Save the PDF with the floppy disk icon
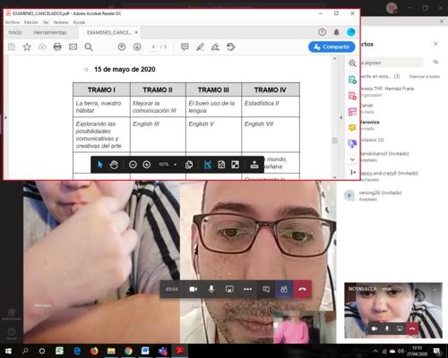The height and width of the screenshot is (358, 448). pyautogui.click(x=12, y=47)
